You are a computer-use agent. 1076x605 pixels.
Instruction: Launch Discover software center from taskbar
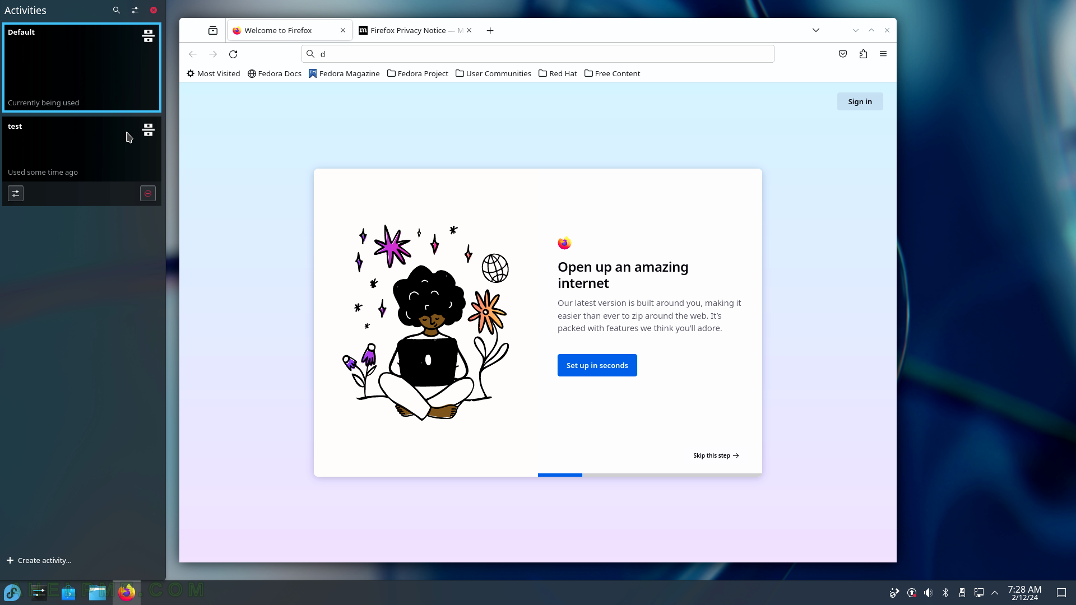click(68, 592)
